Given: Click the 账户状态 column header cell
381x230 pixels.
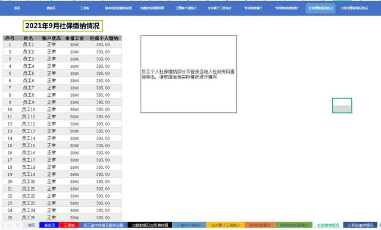Looking at the screenshot, I should click(x=51, y=38).
